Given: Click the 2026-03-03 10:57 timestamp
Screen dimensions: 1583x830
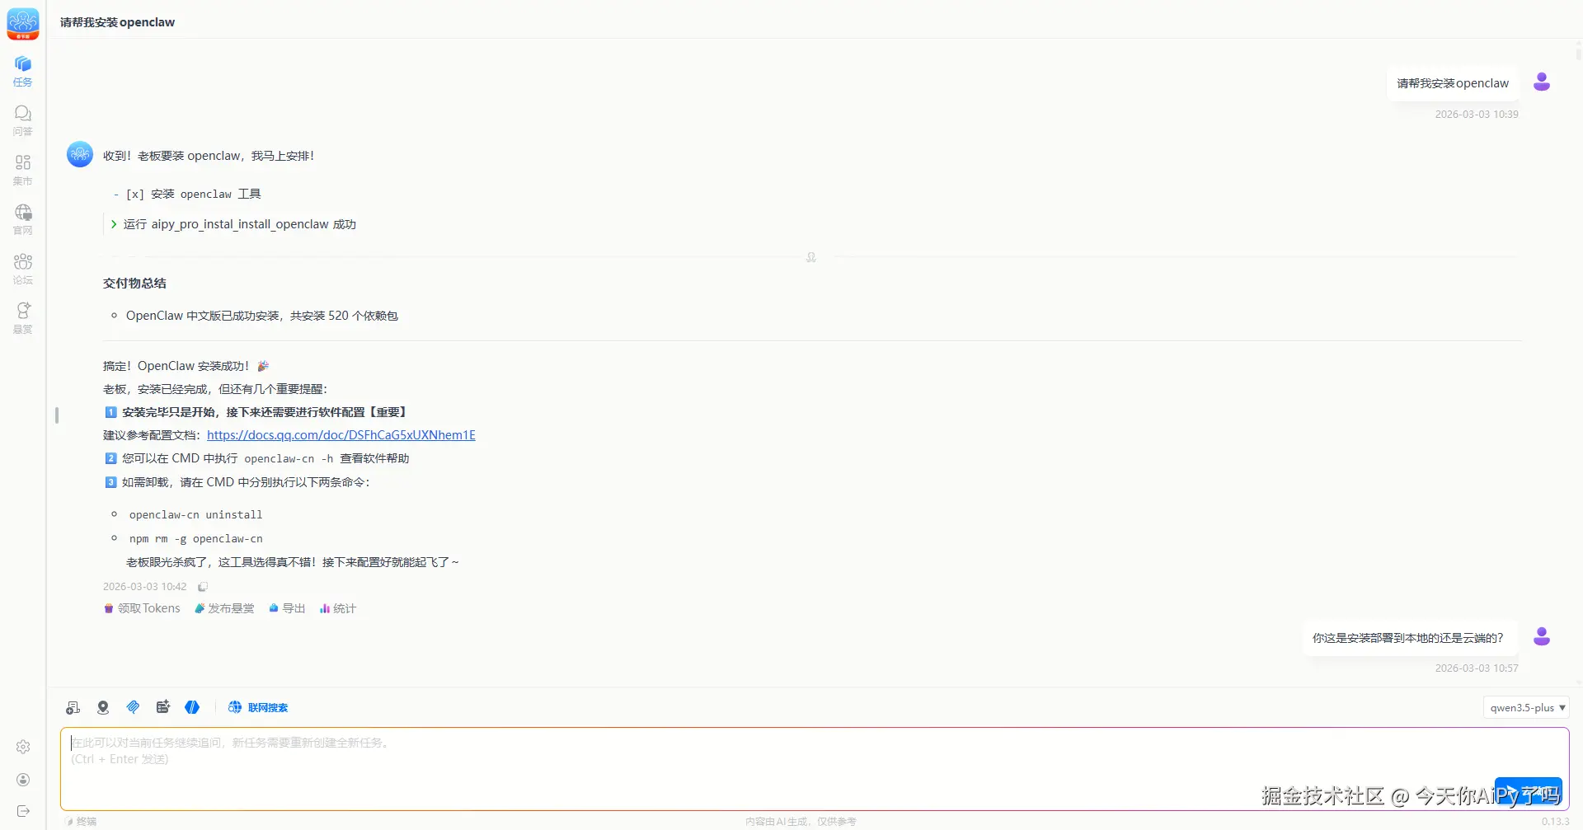Looking at the screenshot, I should point(1477,668).
